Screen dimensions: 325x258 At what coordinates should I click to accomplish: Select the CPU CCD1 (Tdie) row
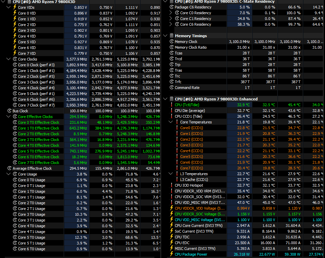(x=244, y=116)
